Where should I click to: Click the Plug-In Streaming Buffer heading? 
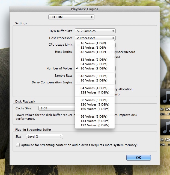(x=33, y=130)
